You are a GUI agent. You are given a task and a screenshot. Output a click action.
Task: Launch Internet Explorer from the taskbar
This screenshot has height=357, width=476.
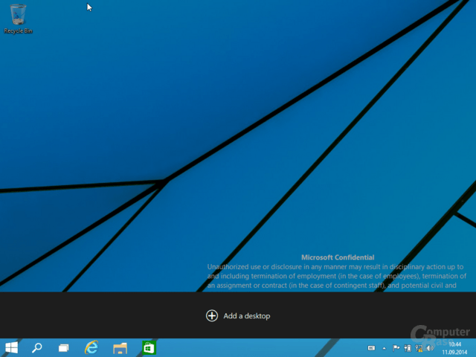(x=91, y=347)
